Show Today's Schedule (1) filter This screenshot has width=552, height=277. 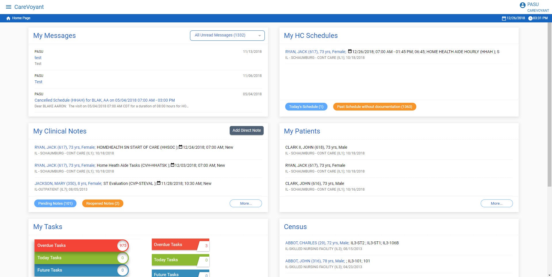click(306, 107)
